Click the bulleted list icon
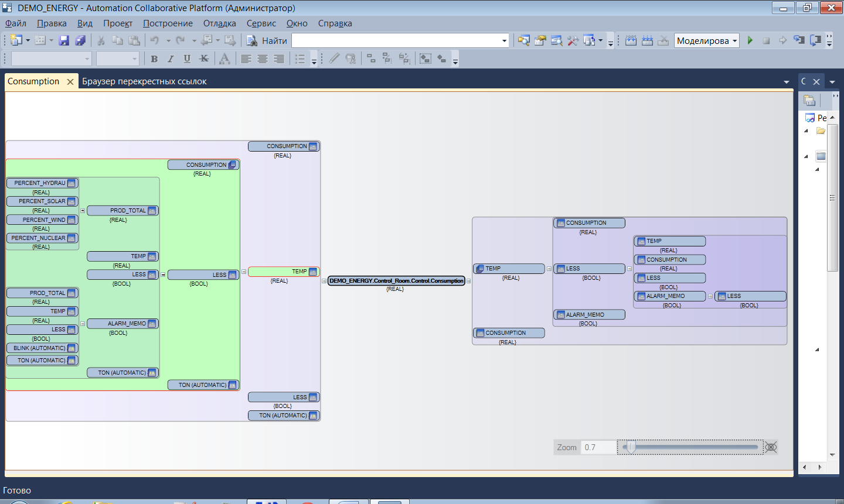844x504 pixels. click(300, 59)
